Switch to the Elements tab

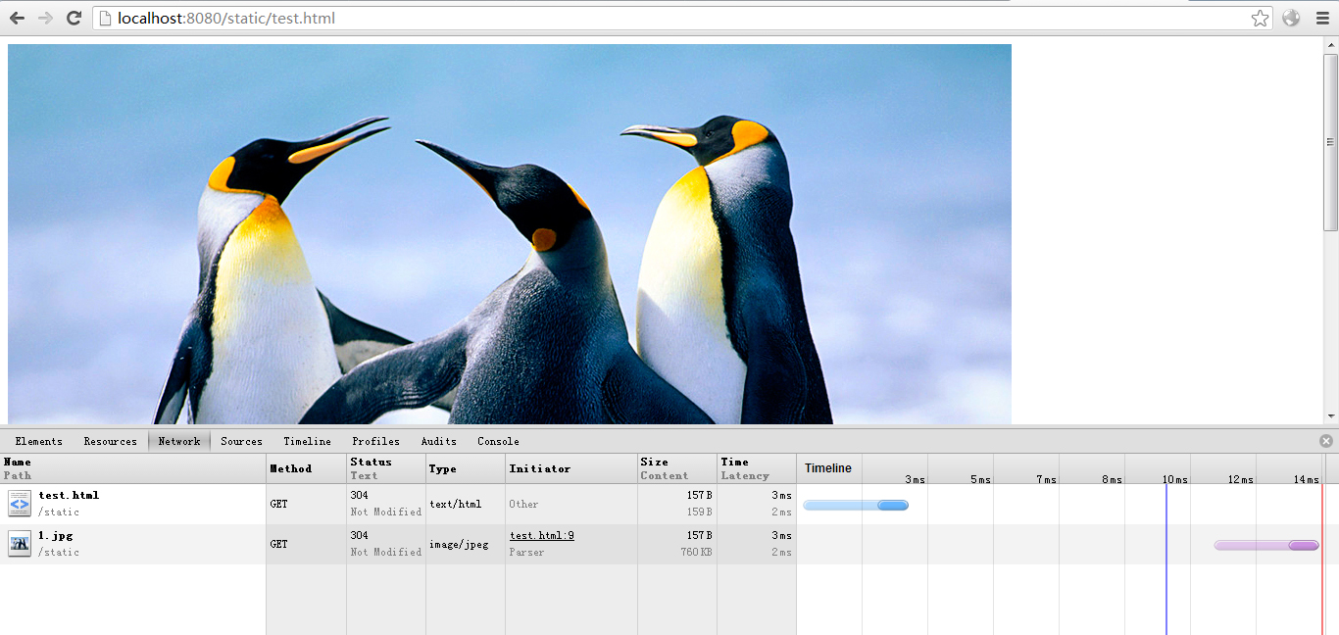pyautogui.click(x=39, y=442)
